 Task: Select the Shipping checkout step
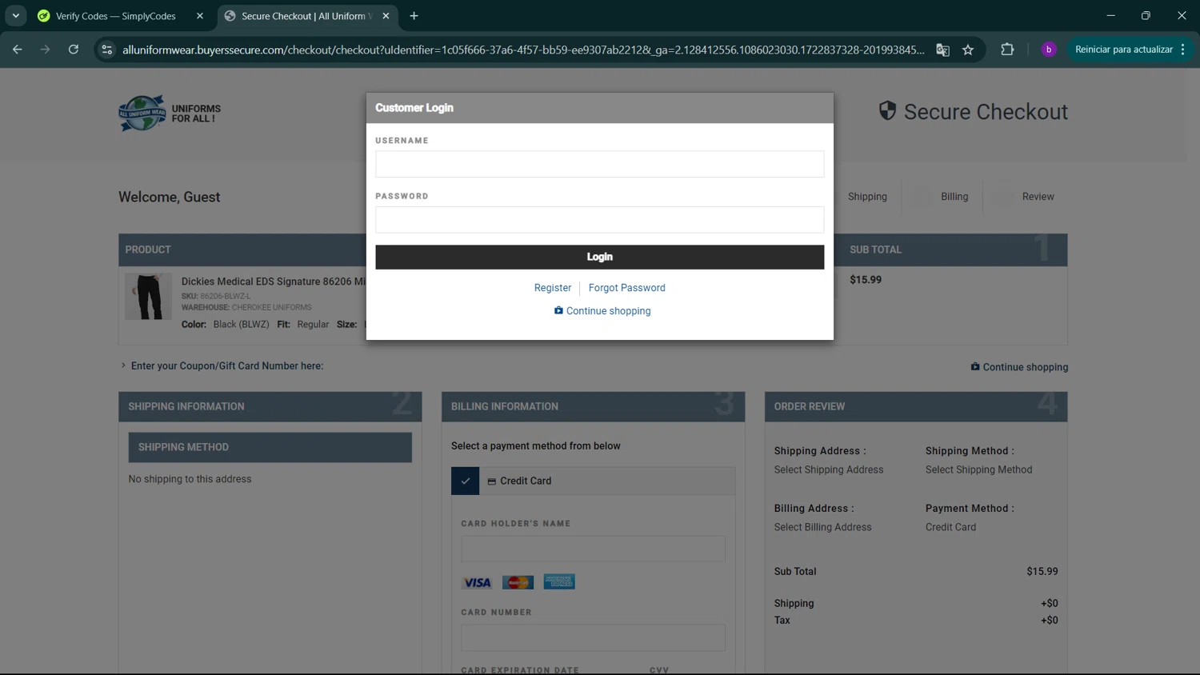click(867, 197)
